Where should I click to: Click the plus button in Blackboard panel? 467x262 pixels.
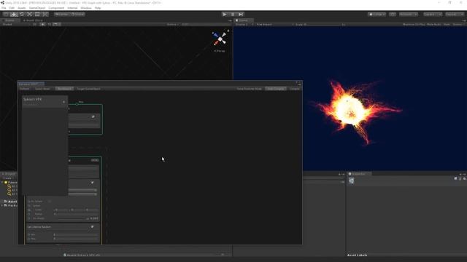tap(63, 102)
